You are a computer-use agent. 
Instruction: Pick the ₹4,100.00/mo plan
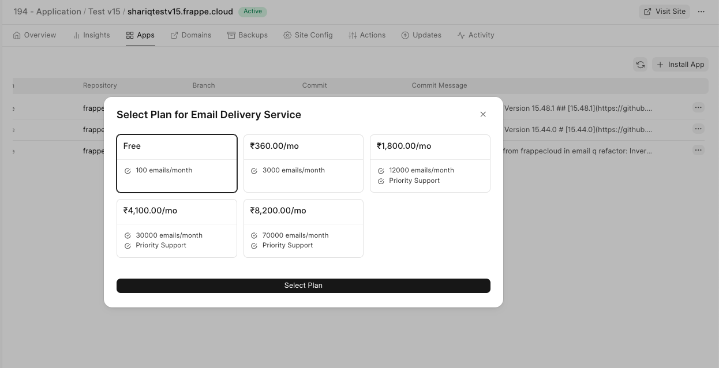(x=177, y=228)
